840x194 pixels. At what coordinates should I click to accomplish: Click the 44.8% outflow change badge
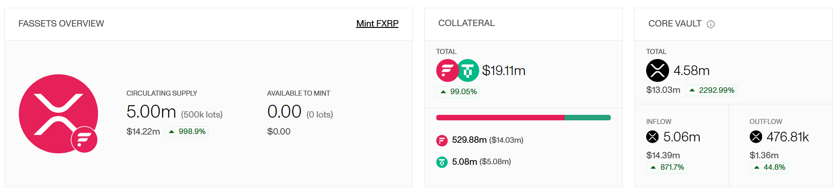(770, 167)
